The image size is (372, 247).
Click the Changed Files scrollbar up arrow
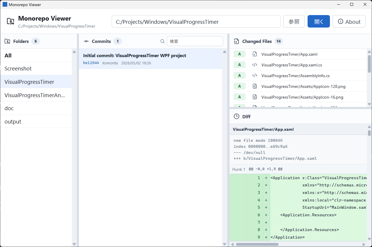click(369, 52)
